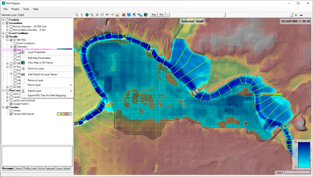Select Export RAS Tiles for Web Mapping
Viewport: 313px width, 177px height.
pos(47,95)
